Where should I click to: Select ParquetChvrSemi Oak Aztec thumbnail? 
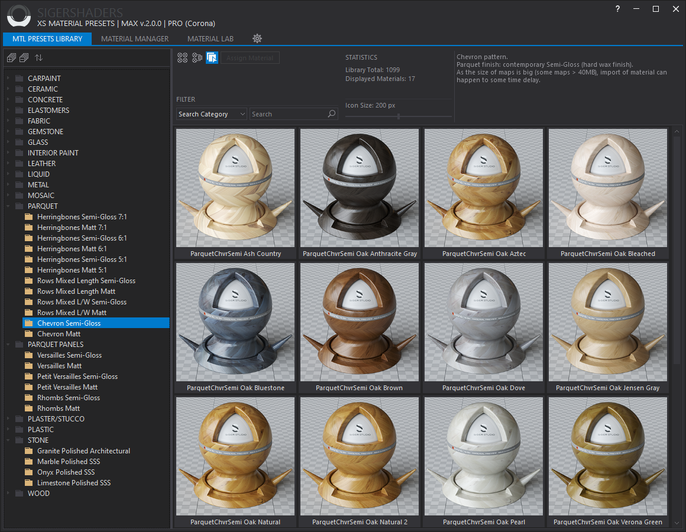point(483,188)
